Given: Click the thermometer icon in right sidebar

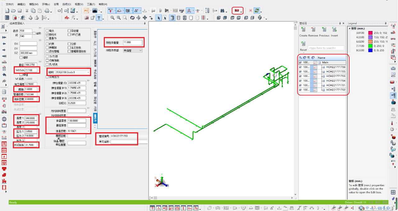Looking at the screenshot, I should (393, 123).
